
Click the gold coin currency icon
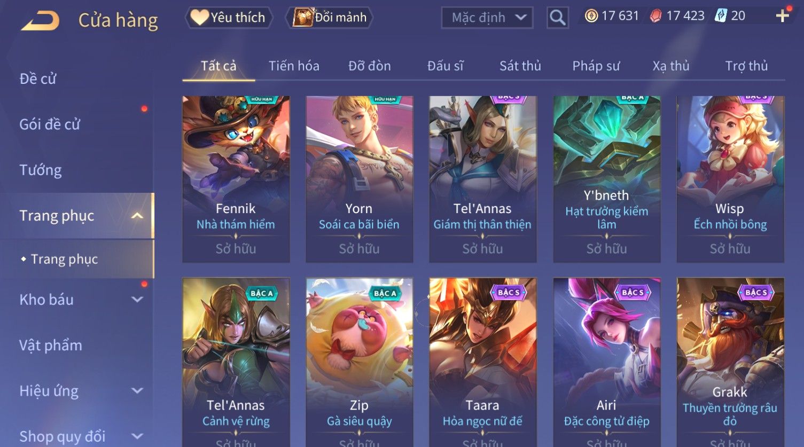pos(591,16)
